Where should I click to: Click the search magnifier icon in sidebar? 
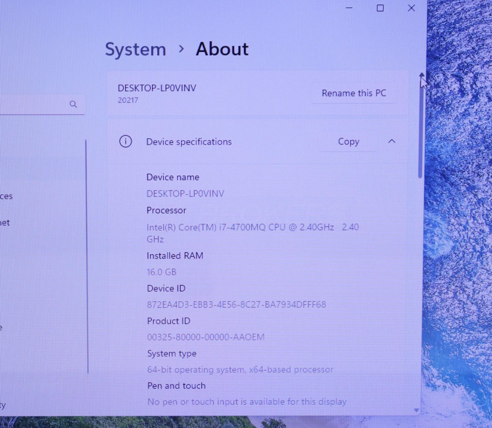point(73,104)
